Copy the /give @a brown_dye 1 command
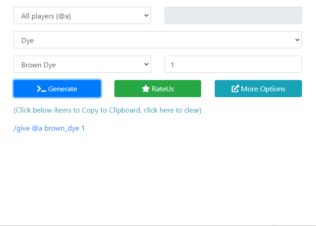The height and width of the screenshot is (226, 316). point(49,128)
